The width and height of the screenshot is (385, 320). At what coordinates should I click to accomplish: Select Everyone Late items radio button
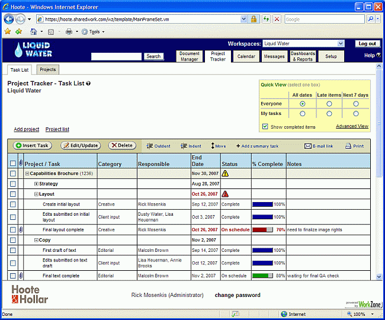click(329, 104)
